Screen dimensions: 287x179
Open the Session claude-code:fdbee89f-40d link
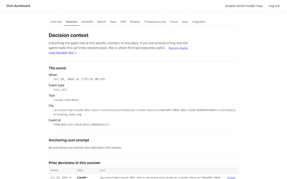tap(119, 50)
